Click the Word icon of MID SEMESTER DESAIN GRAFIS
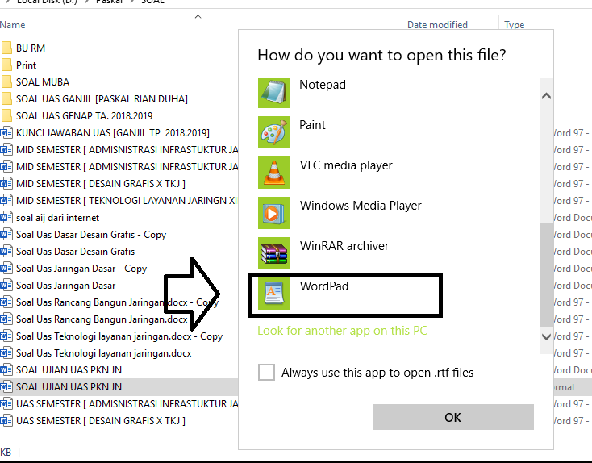Image resolution: width=592 pixels, height=463 pixels. [6, 184]
